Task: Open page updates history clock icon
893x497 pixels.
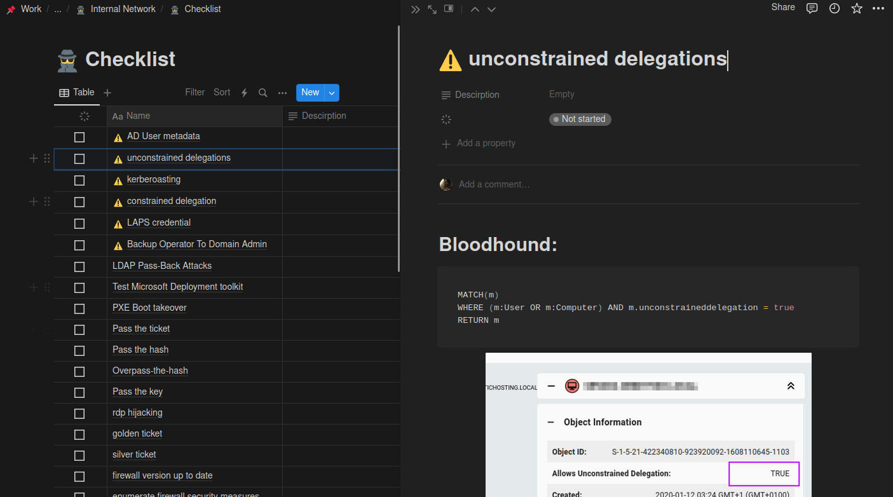Action: click(x=834, y=8)
